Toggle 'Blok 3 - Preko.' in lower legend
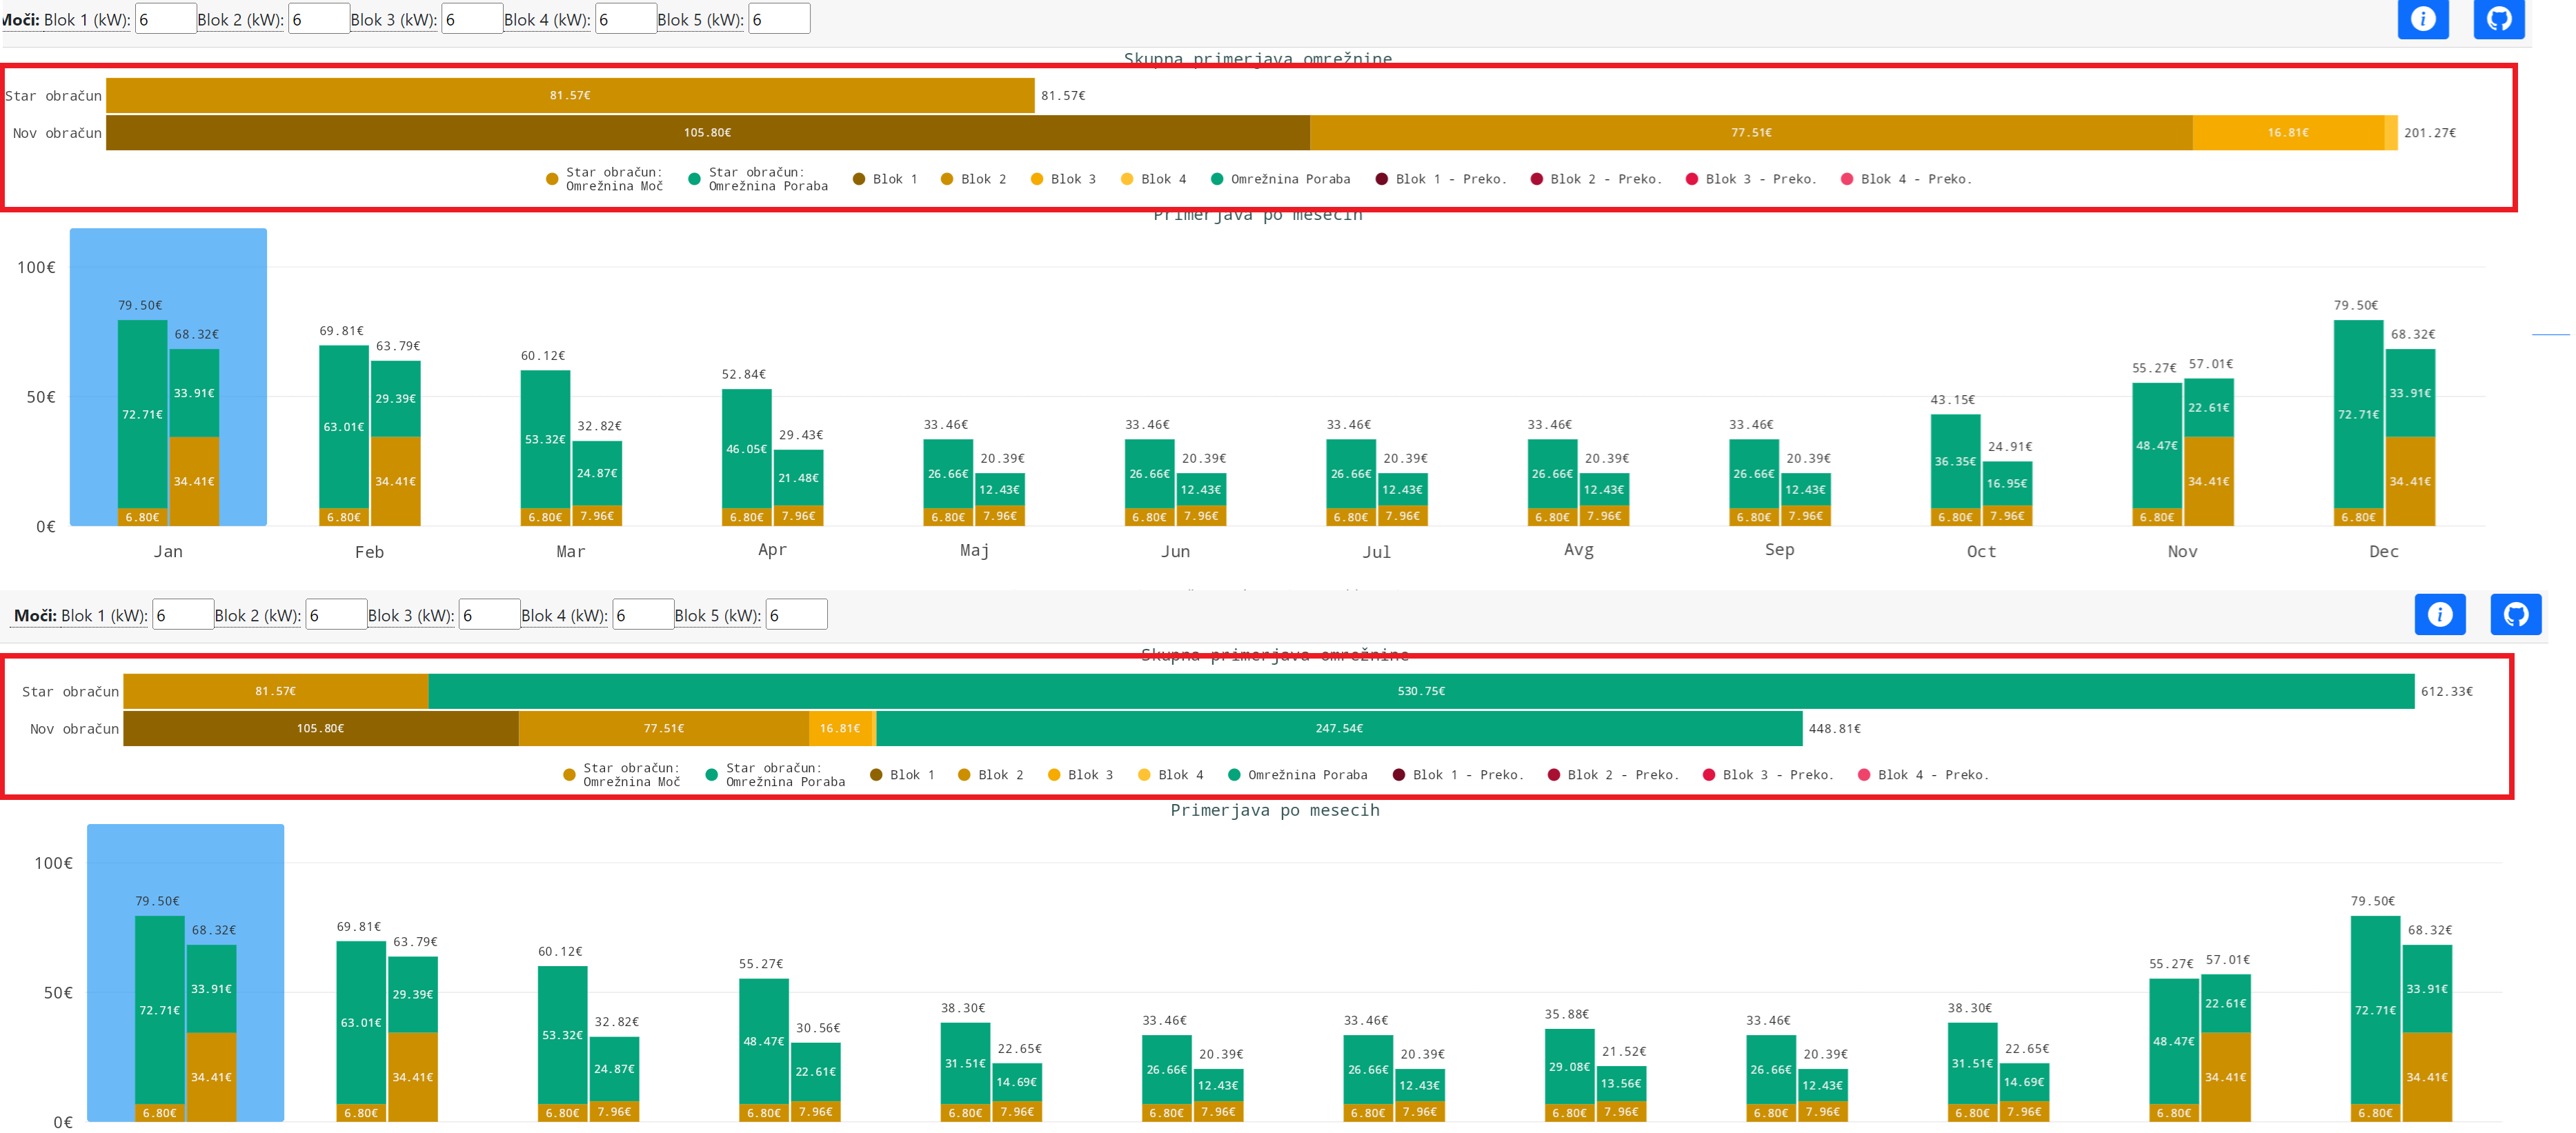Viewport: 2576px width, 1133px height. 1768,775
